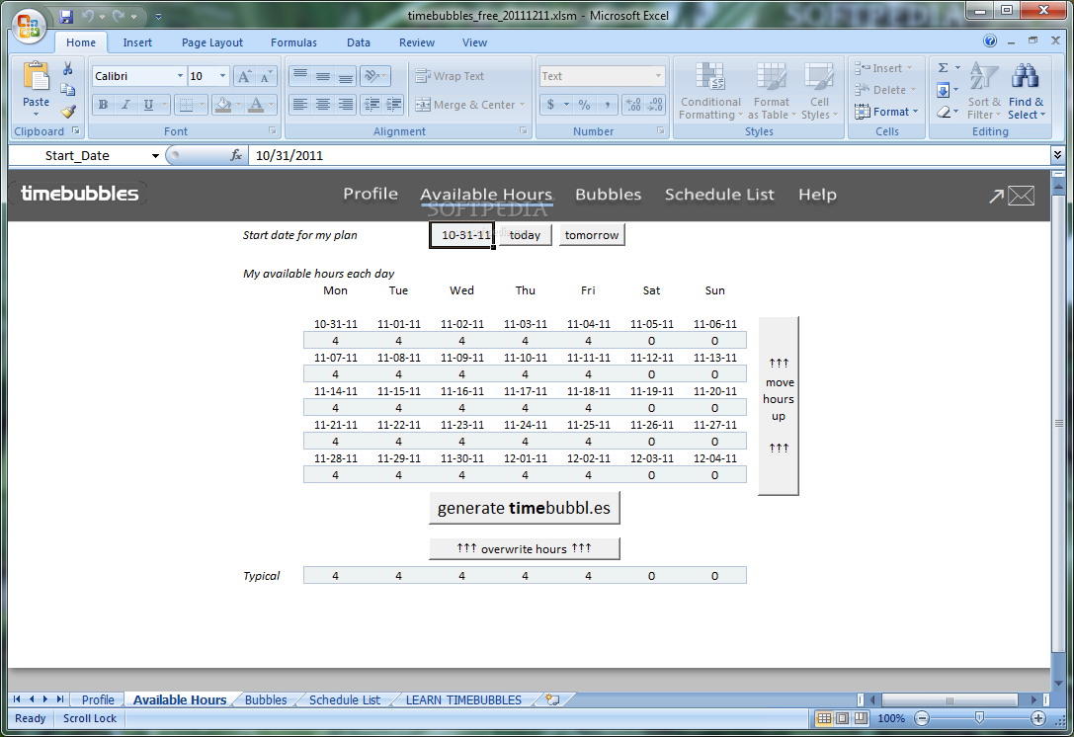Open the Insert ribbon tab
Screen dimensions: 1074x737
click(x=137, y=42)
